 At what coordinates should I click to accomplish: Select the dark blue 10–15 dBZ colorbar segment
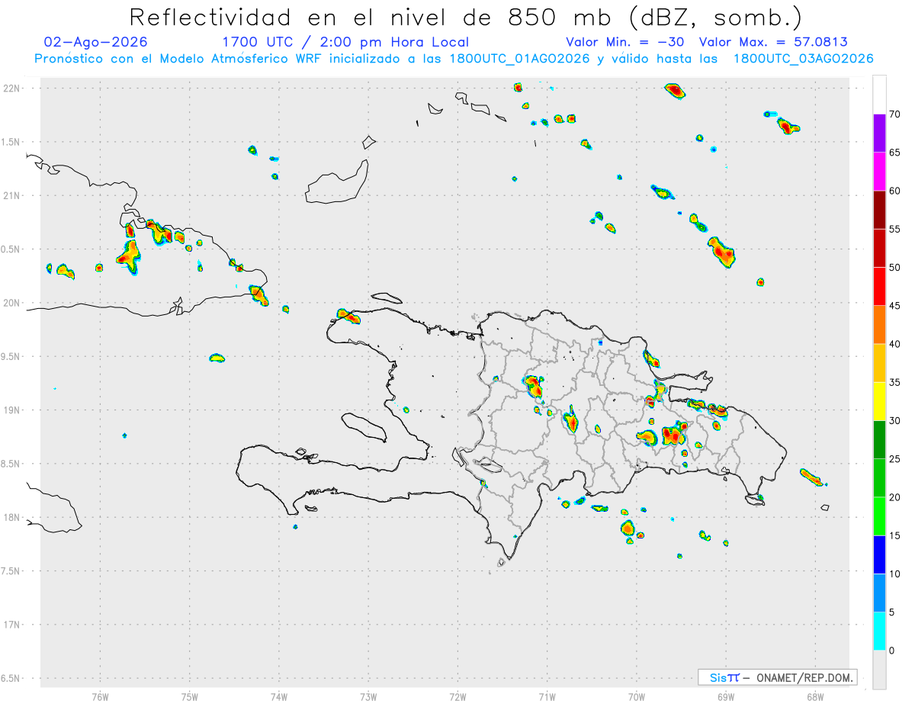[x=879, y=554]
